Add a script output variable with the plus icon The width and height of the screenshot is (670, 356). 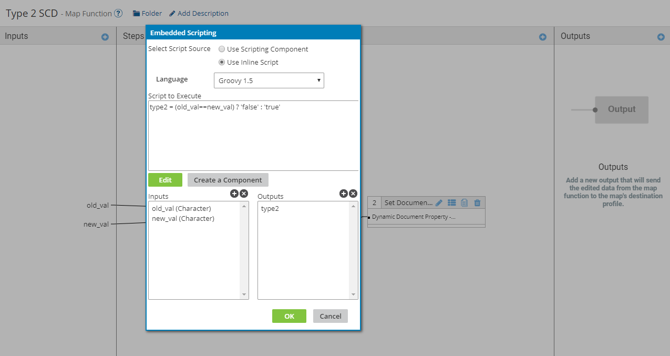[x=344, y=194]
